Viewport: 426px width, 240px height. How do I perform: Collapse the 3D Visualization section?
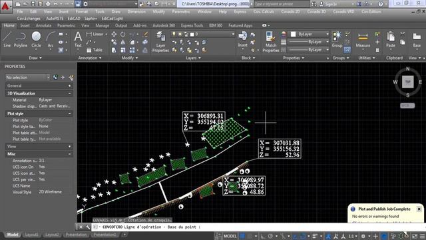point(69,93)
